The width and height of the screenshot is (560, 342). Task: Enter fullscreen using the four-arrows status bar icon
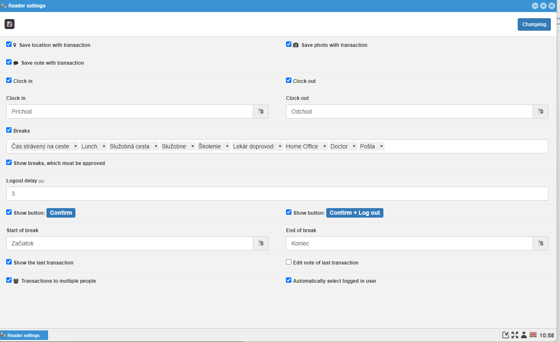[x=515, y=335]
